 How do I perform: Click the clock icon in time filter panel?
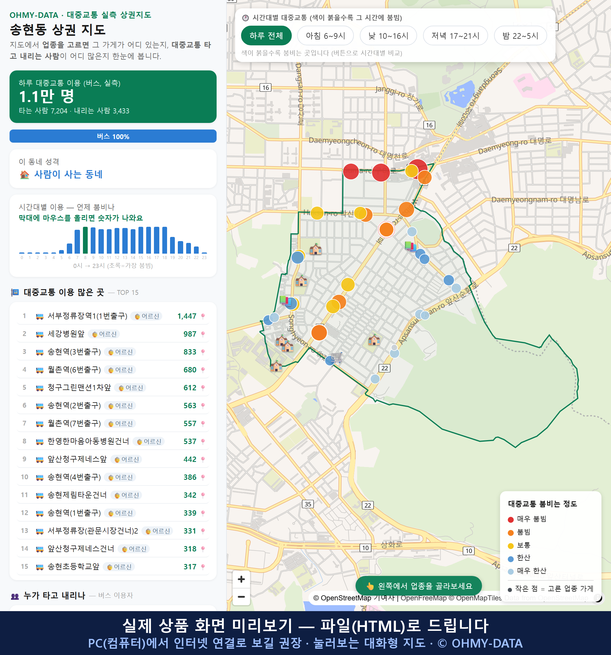point(246,18)
